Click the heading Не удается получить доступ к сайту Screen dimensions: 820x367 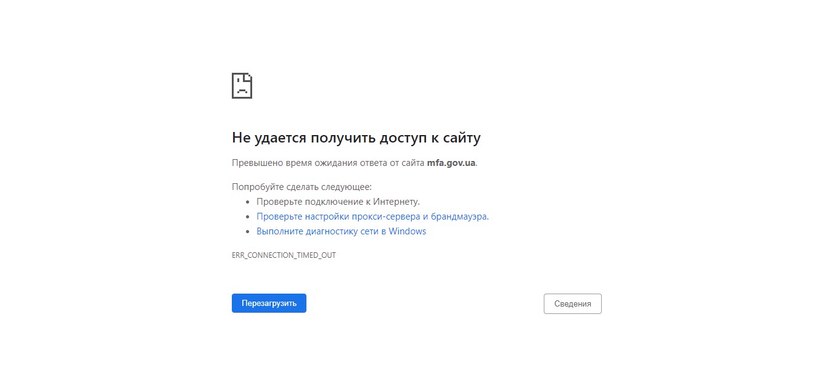356,138
